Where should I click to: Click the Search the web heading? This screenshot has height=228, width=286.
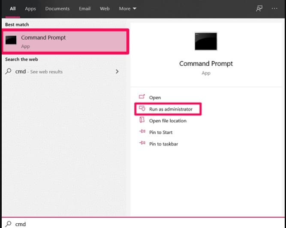tap(21, 59)
